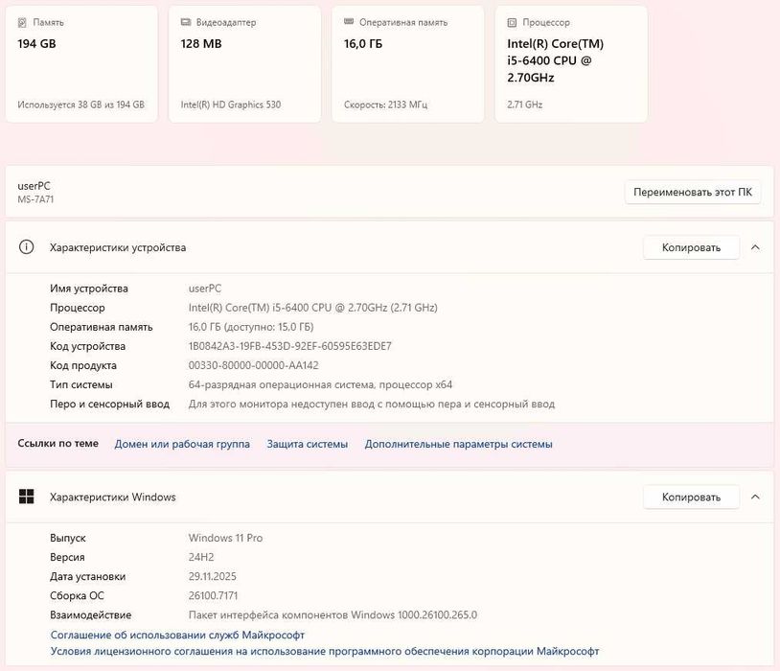Select the Перо и сенсорный ввод value

click(x=372, y=404)
